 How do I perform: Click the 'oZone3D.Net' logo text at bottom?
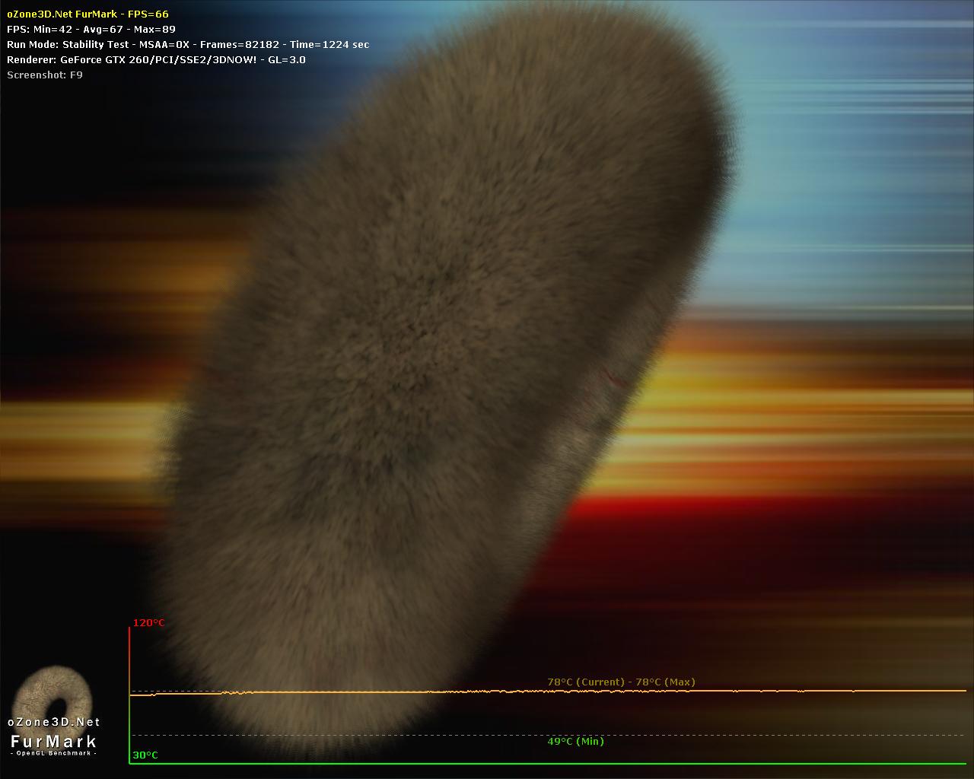(54, 722)
